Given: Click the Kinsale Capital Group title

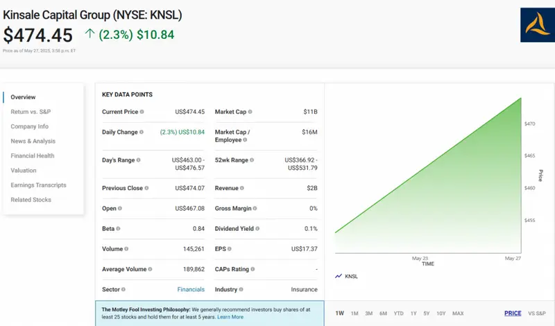Looking at the screenshot, I should pyautogui.click(x=92, y=15).
